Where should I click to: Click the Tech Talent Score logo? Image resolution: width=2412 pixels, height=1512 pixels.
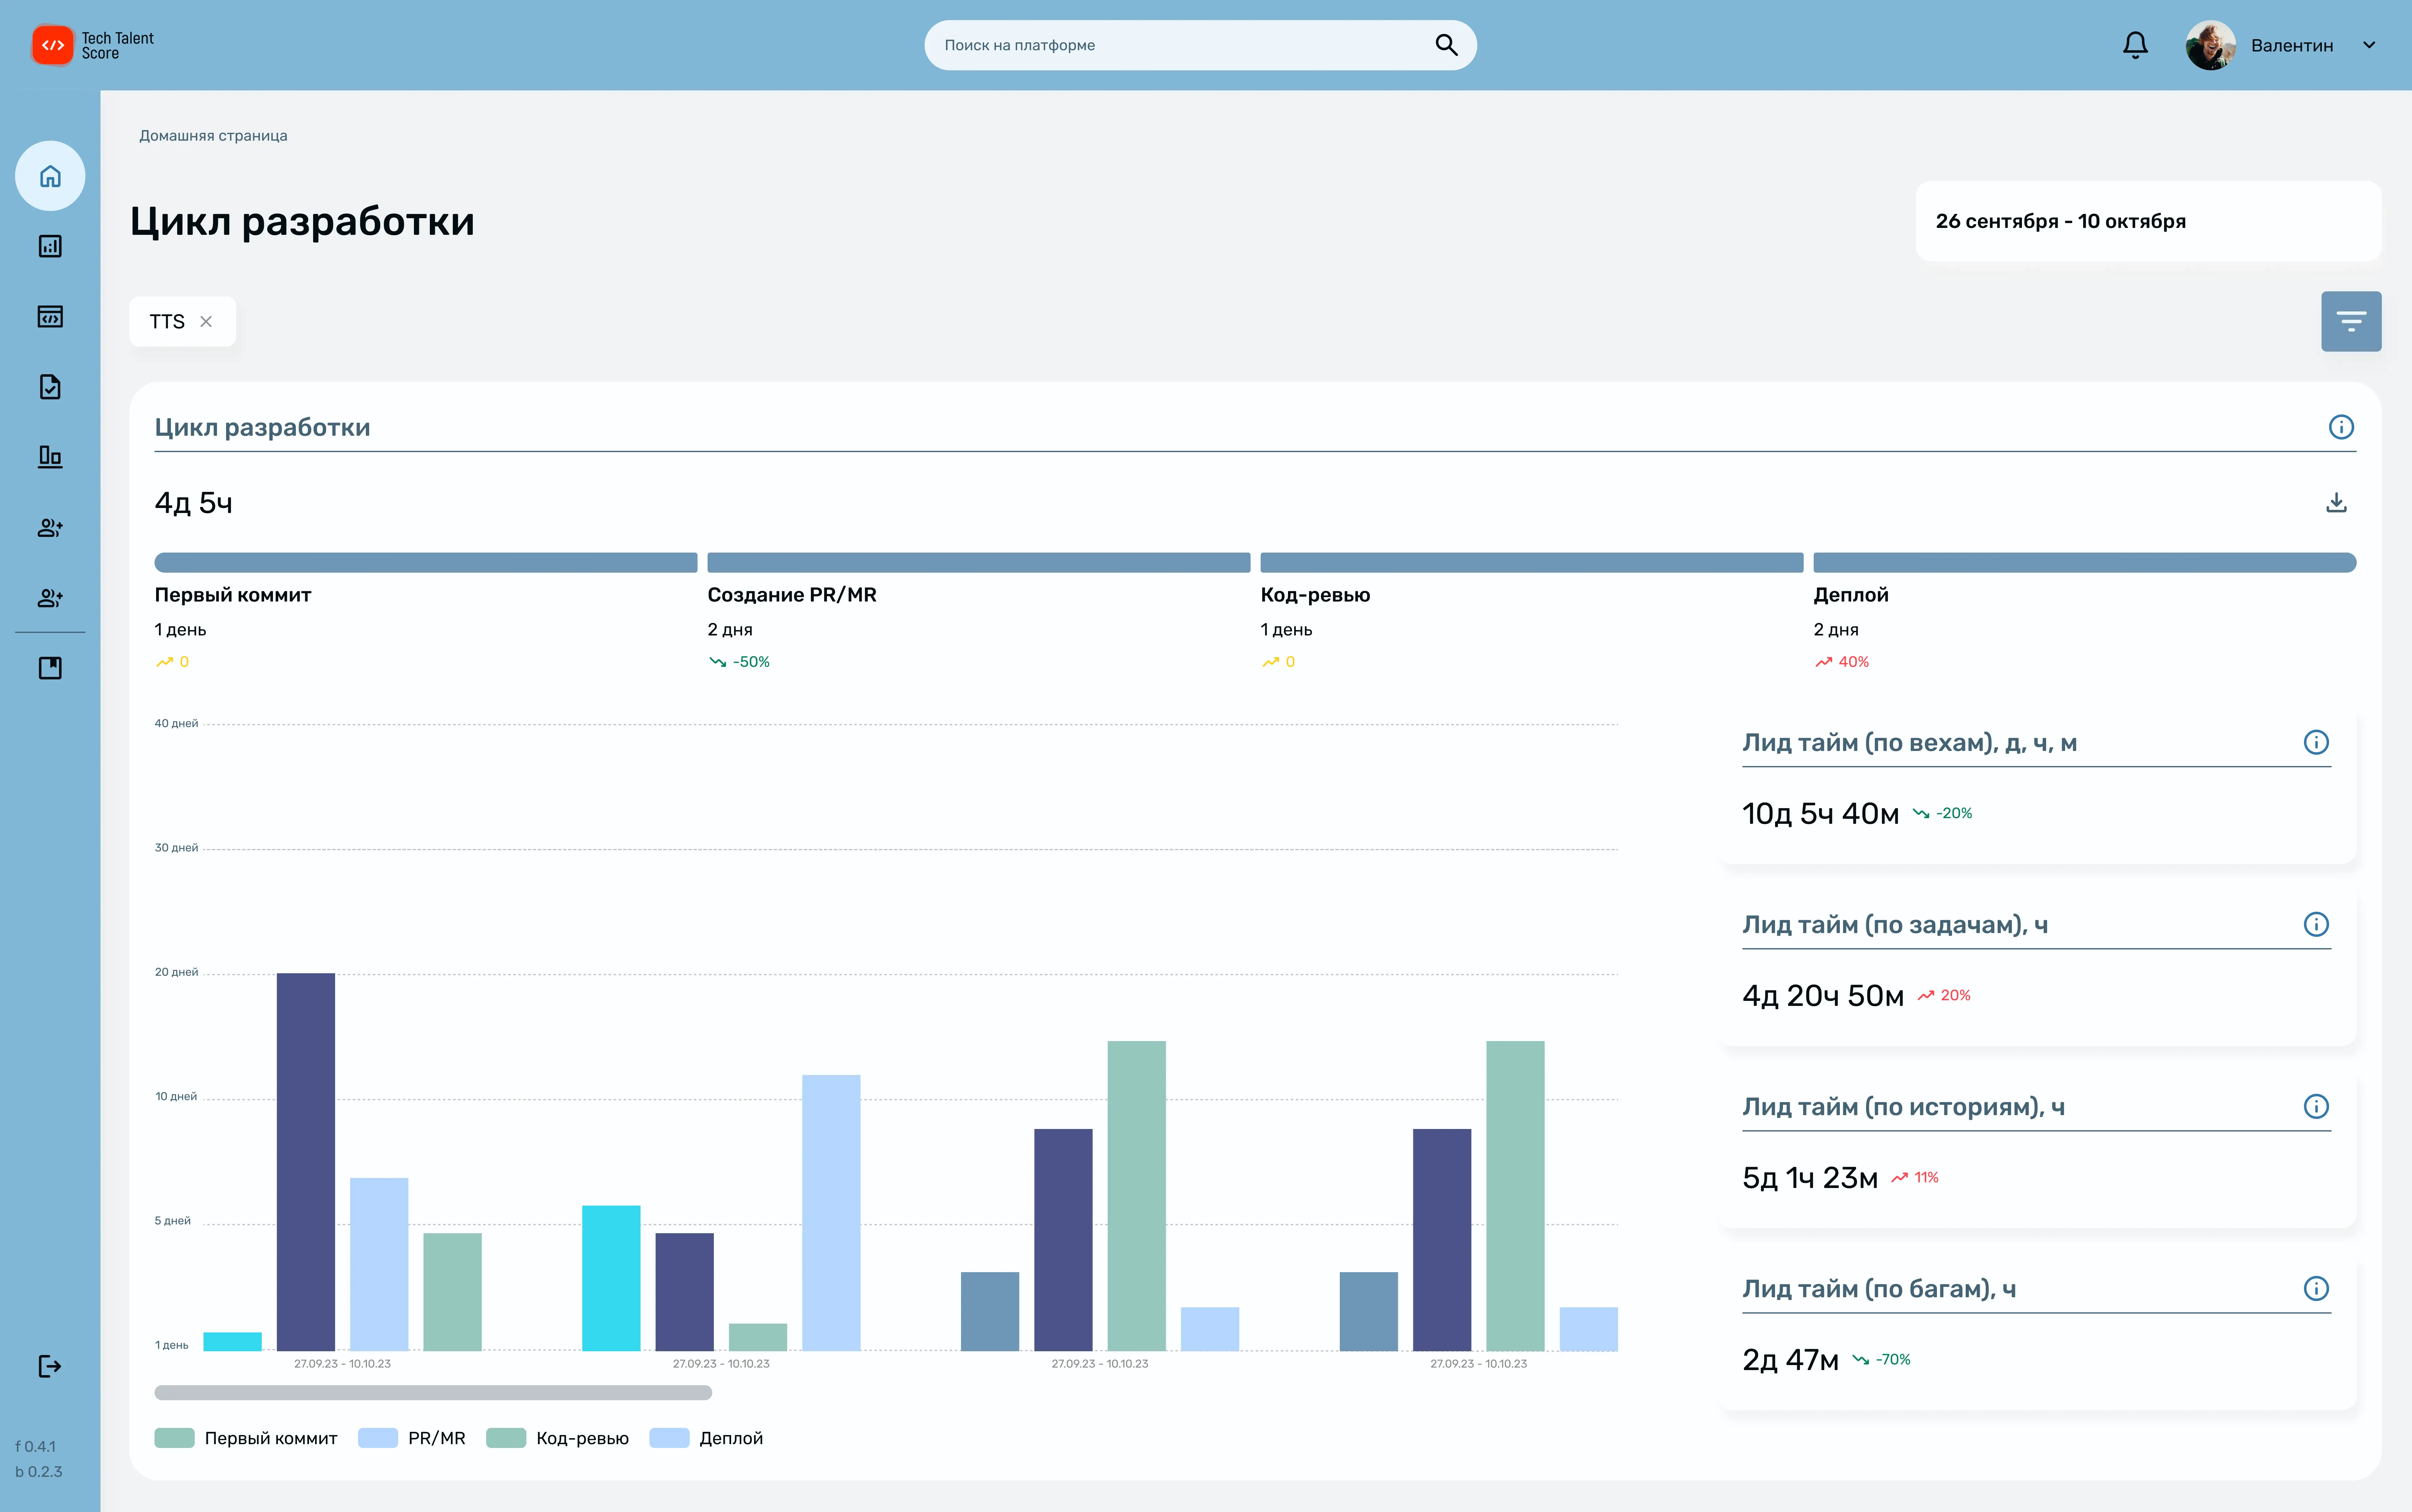(93, 45)
